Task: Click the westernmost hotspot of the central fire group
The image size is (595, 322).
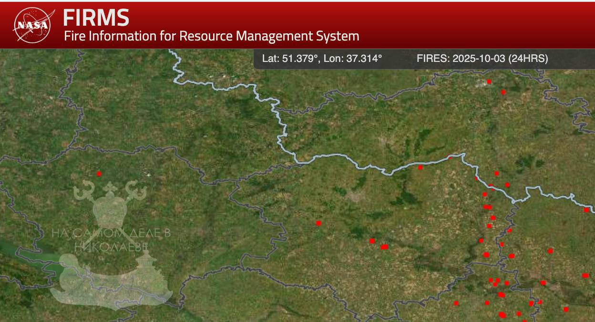Action: (318, 223)
